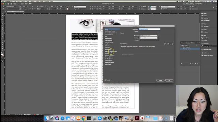Open the Layout menu
The image size is (218, 122).
click(x=23, y=1)
